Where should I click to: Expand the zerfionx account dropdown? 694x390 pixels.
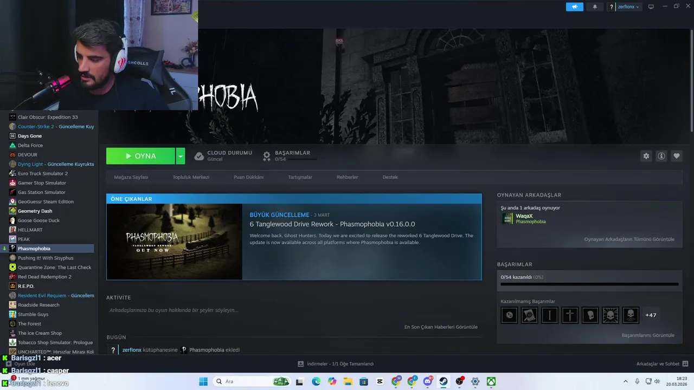[x=628, y=6]
